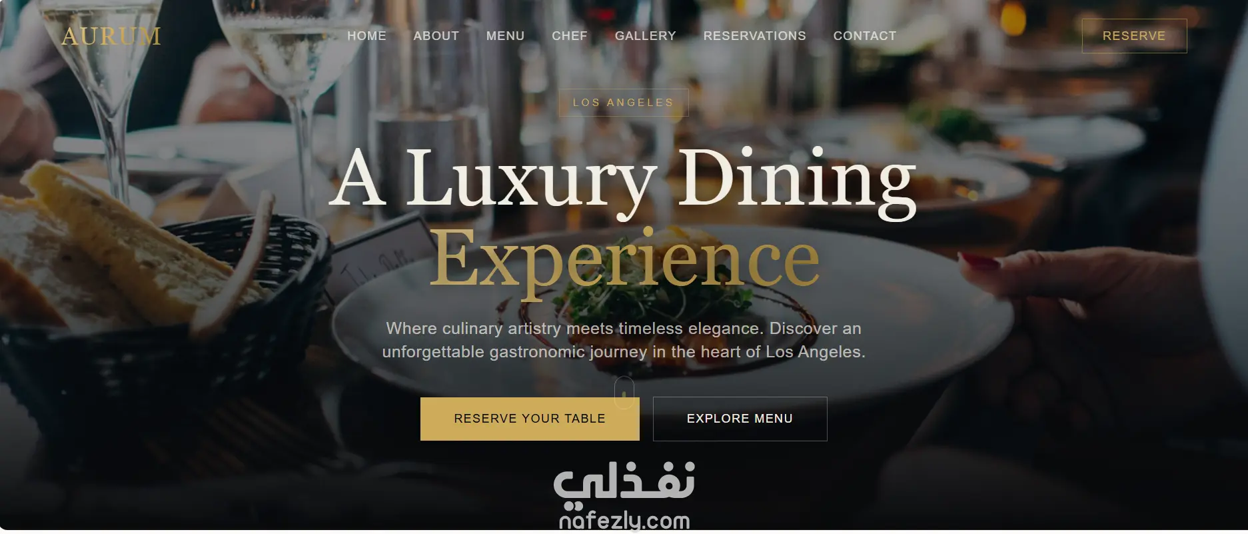Select Chef in the navigation bar
This screenshot has height=534, width=1248.
570,36
